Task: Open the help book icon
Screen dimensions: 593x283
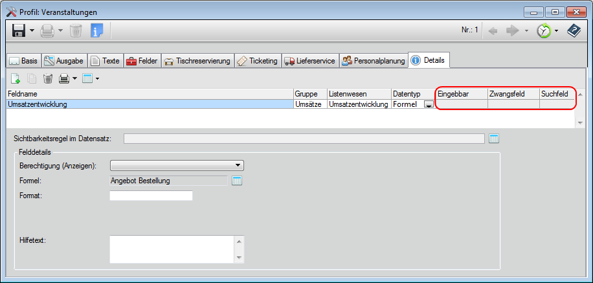Action: pos(574,30)
